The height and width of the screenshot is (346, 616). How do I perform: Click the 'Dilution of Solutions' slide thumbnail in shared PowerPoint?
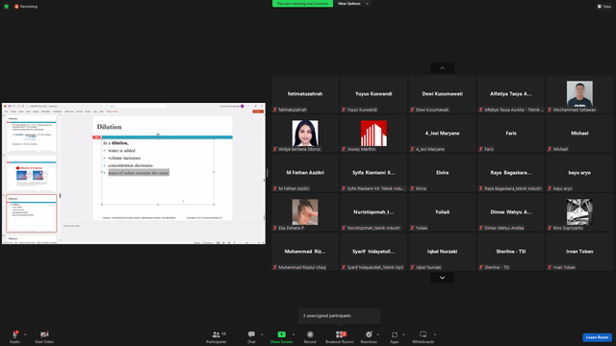click(32, 173)
